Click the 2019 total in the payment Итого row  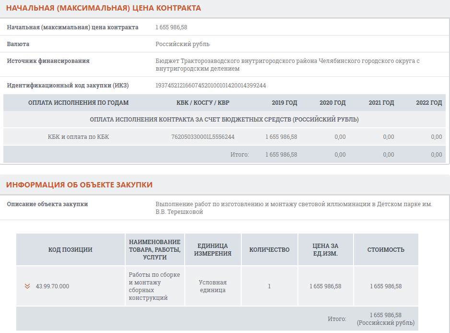[281, 155]
